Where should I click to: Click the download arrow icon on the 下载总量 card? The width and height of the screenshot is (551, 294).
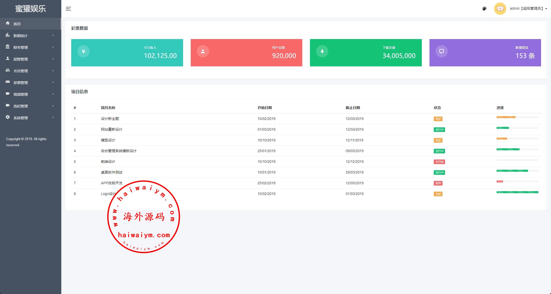click(x=322, y=51)
